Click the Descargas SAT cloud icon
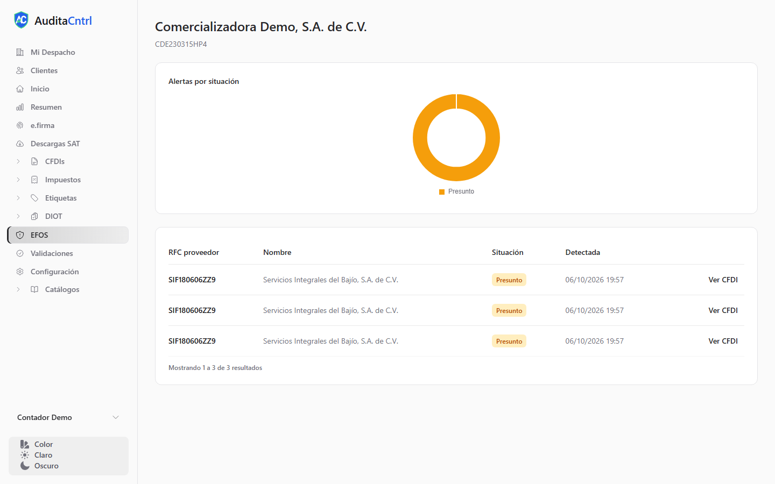775x484 pixels. [x=20, y=144]
